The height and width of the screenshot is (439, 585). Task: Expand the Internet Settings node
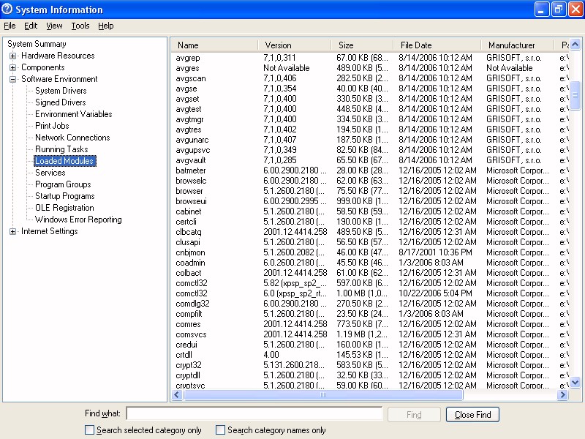(x=13, y=232)
